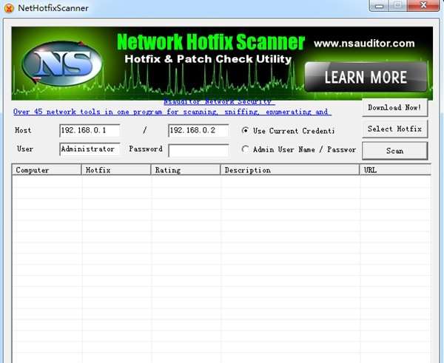This screenshot has width=444, height=363.
Task: Sort by the URL column header
Action: (395, 170)
